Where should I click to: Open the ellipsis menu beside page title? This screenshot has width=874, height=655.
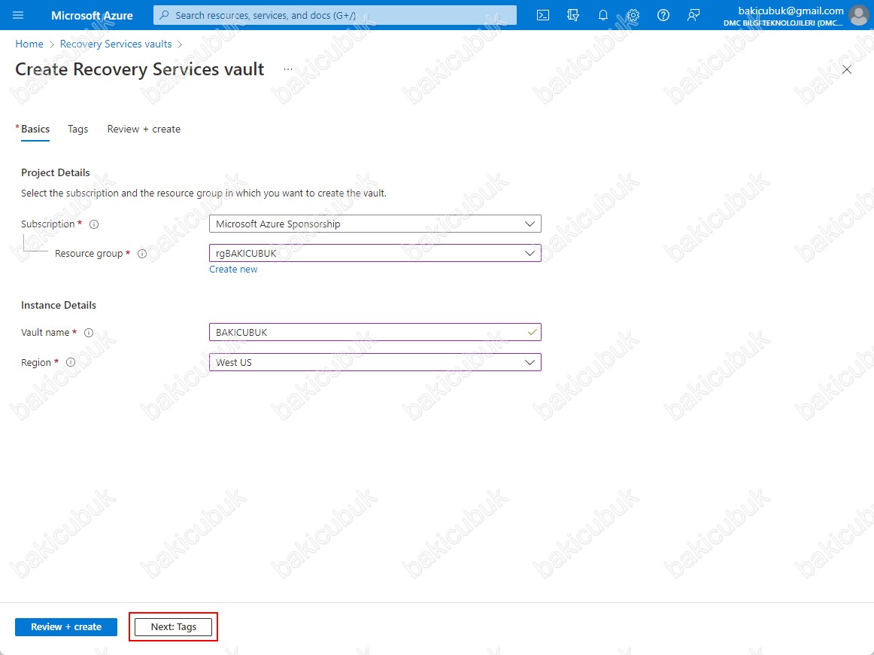click(287, 69)
